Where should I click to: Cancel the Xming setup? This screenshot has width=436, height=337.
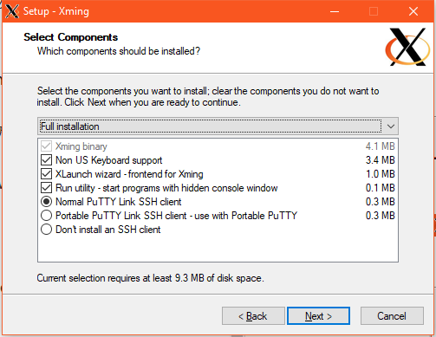(x=392, y=316)
